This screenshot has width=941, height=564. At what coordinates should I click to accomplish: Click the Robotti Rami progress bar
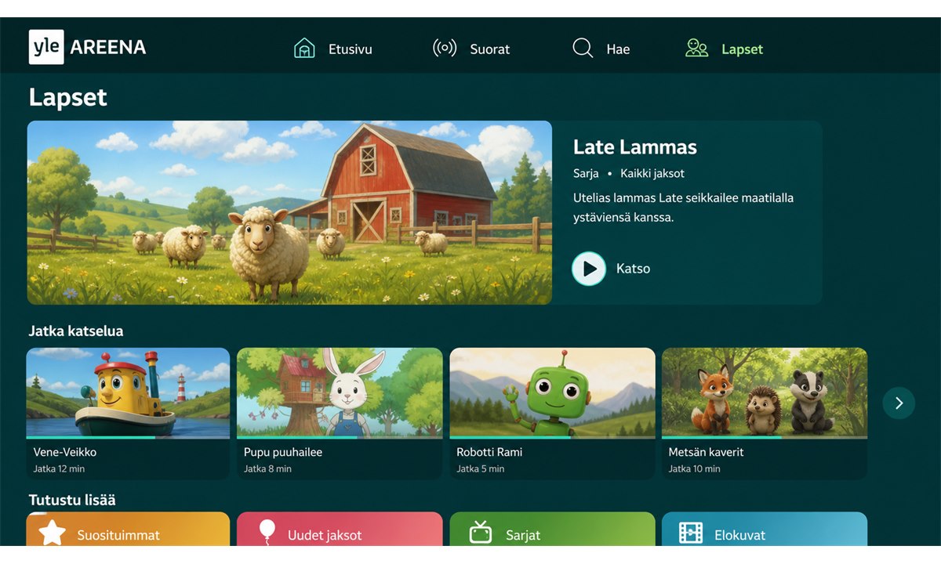(552, 437)
